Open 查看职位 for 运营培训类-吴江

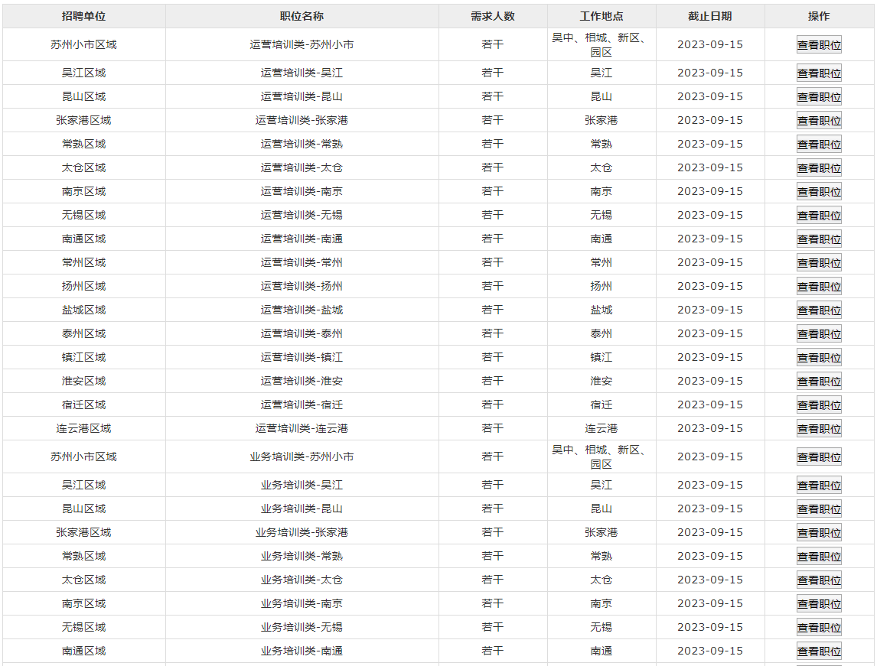pyautogui.click(x=819, y=73)
